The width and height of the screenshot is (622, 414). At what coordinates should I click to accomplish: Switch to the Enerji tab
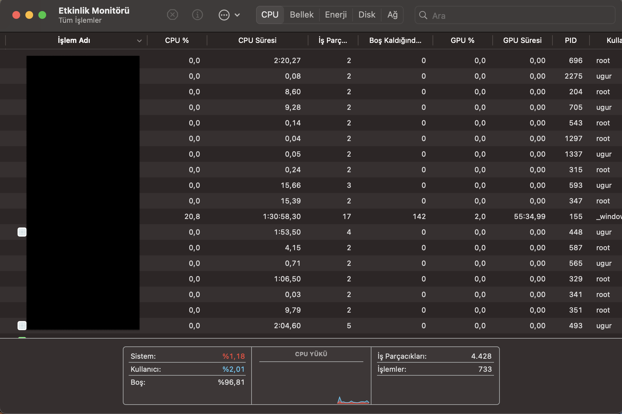(336, 15)
